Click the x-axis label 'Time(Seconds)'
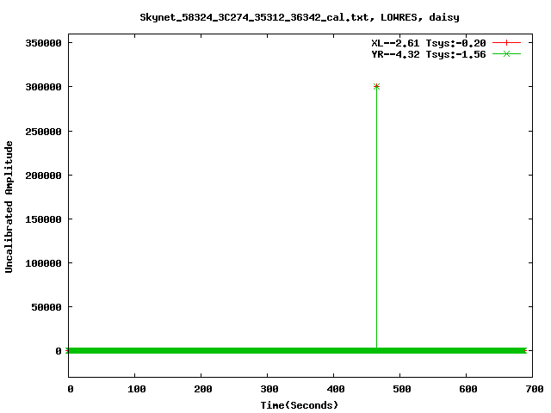This screenshot has width=551, height=413. [300, 405]
